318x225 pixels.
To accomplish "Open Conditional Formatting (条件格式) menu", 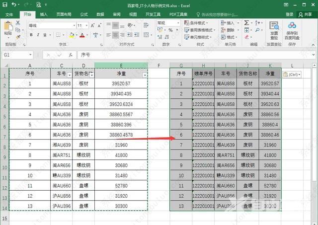I will [196, 23].
